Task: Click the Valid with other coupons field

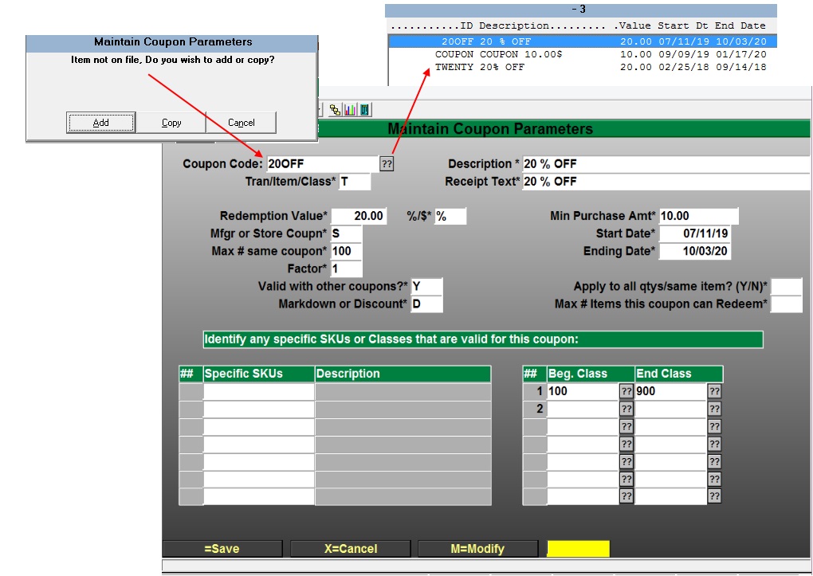Action: 426,286
